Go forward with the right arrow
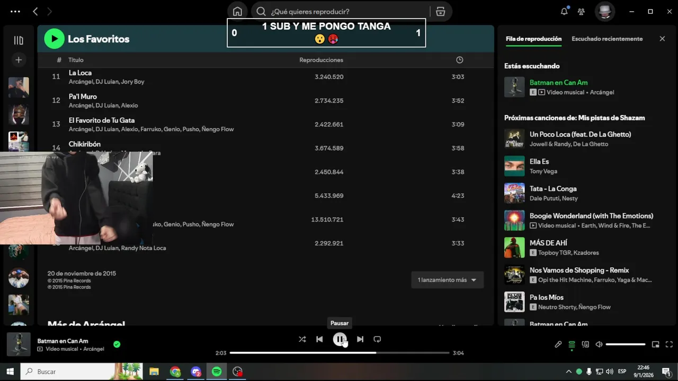Screen dimensions: 678x381 50,11
